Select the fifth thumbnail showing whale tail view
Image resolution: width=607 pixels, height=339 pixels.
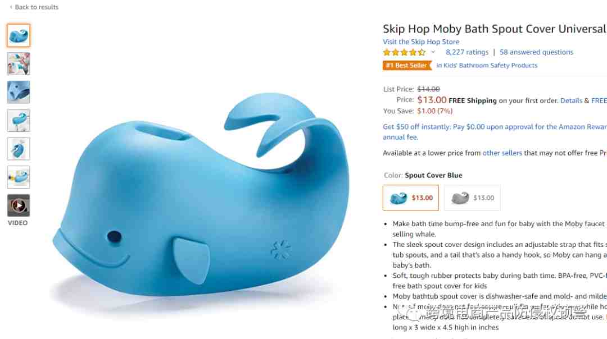coord(18,149)
